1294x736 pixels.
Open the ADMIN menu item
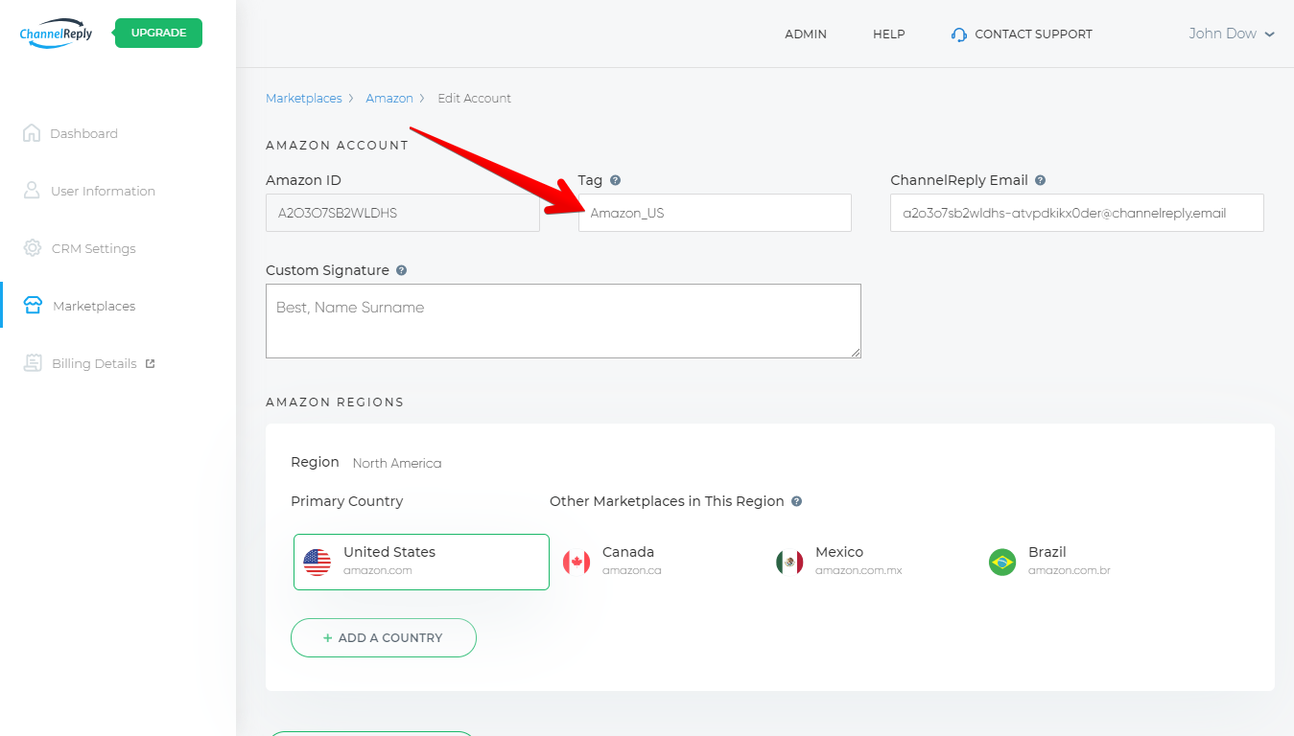coord(806,34)
